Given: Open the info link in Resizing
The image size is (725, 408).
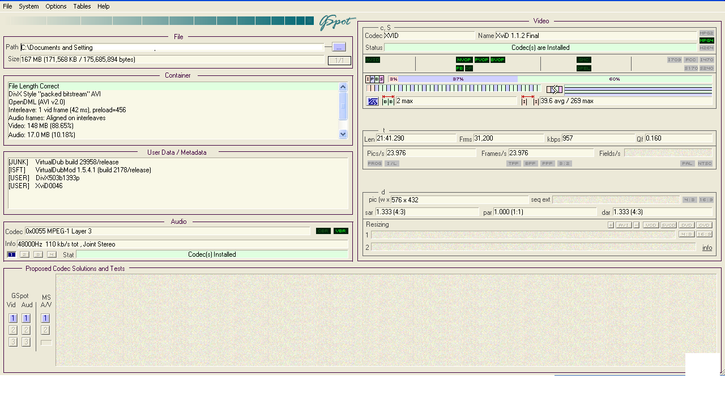Looking at the screenshot, I should [x=707, y=248].
